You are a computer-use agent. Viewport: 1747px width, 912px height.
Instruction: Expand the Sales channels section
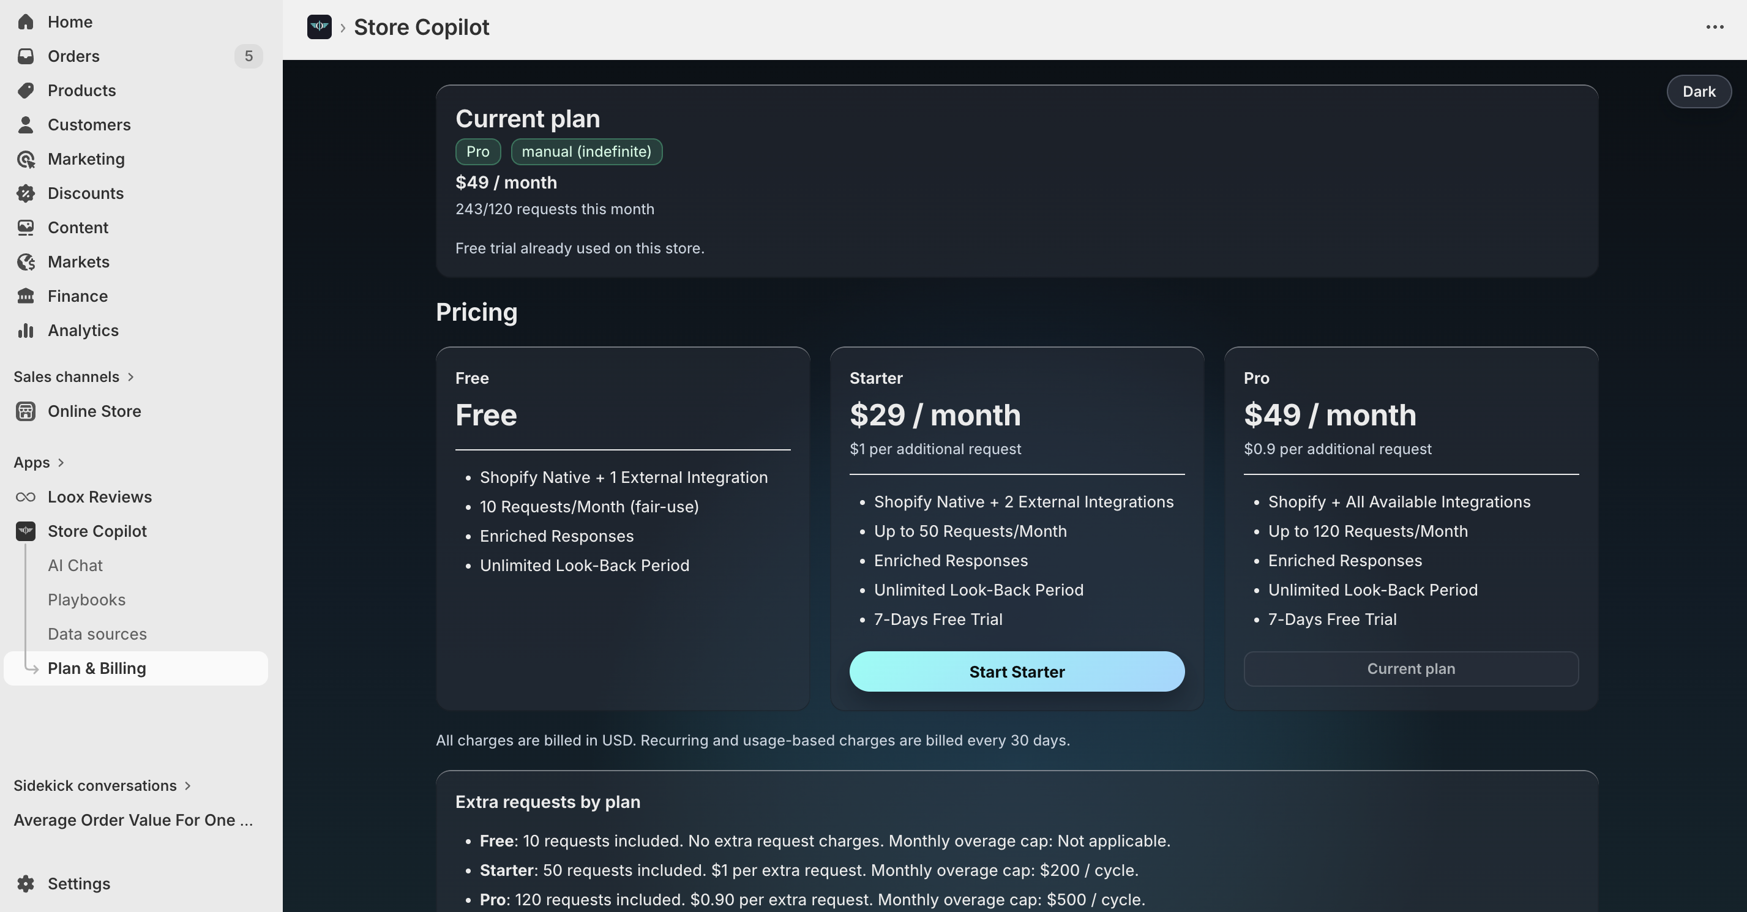coord(131,377)
